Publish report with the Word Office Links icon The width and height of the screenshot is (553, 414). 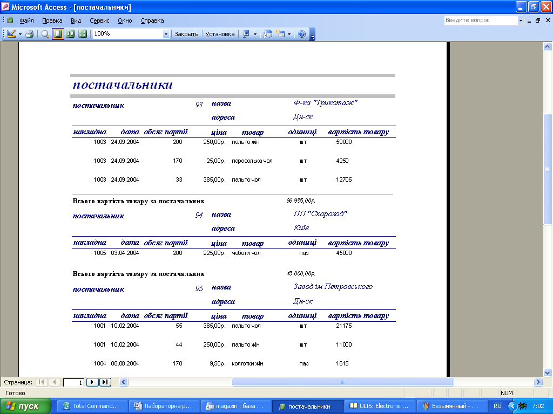tap(246, 34)
